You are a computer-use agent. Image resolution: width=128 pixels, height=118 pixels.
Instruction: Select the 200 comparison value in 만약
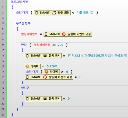click(x=60, y=45)
